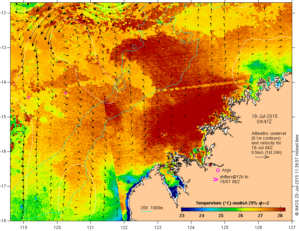Click the Altimetric sealevel text
Screen dimensions: 299x231
point(269,134)
